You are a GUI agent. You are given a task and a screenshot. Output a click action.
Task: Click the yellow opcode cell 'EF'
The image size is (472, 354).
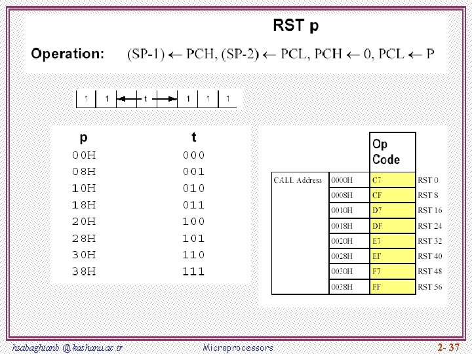(x=393, y=256)
